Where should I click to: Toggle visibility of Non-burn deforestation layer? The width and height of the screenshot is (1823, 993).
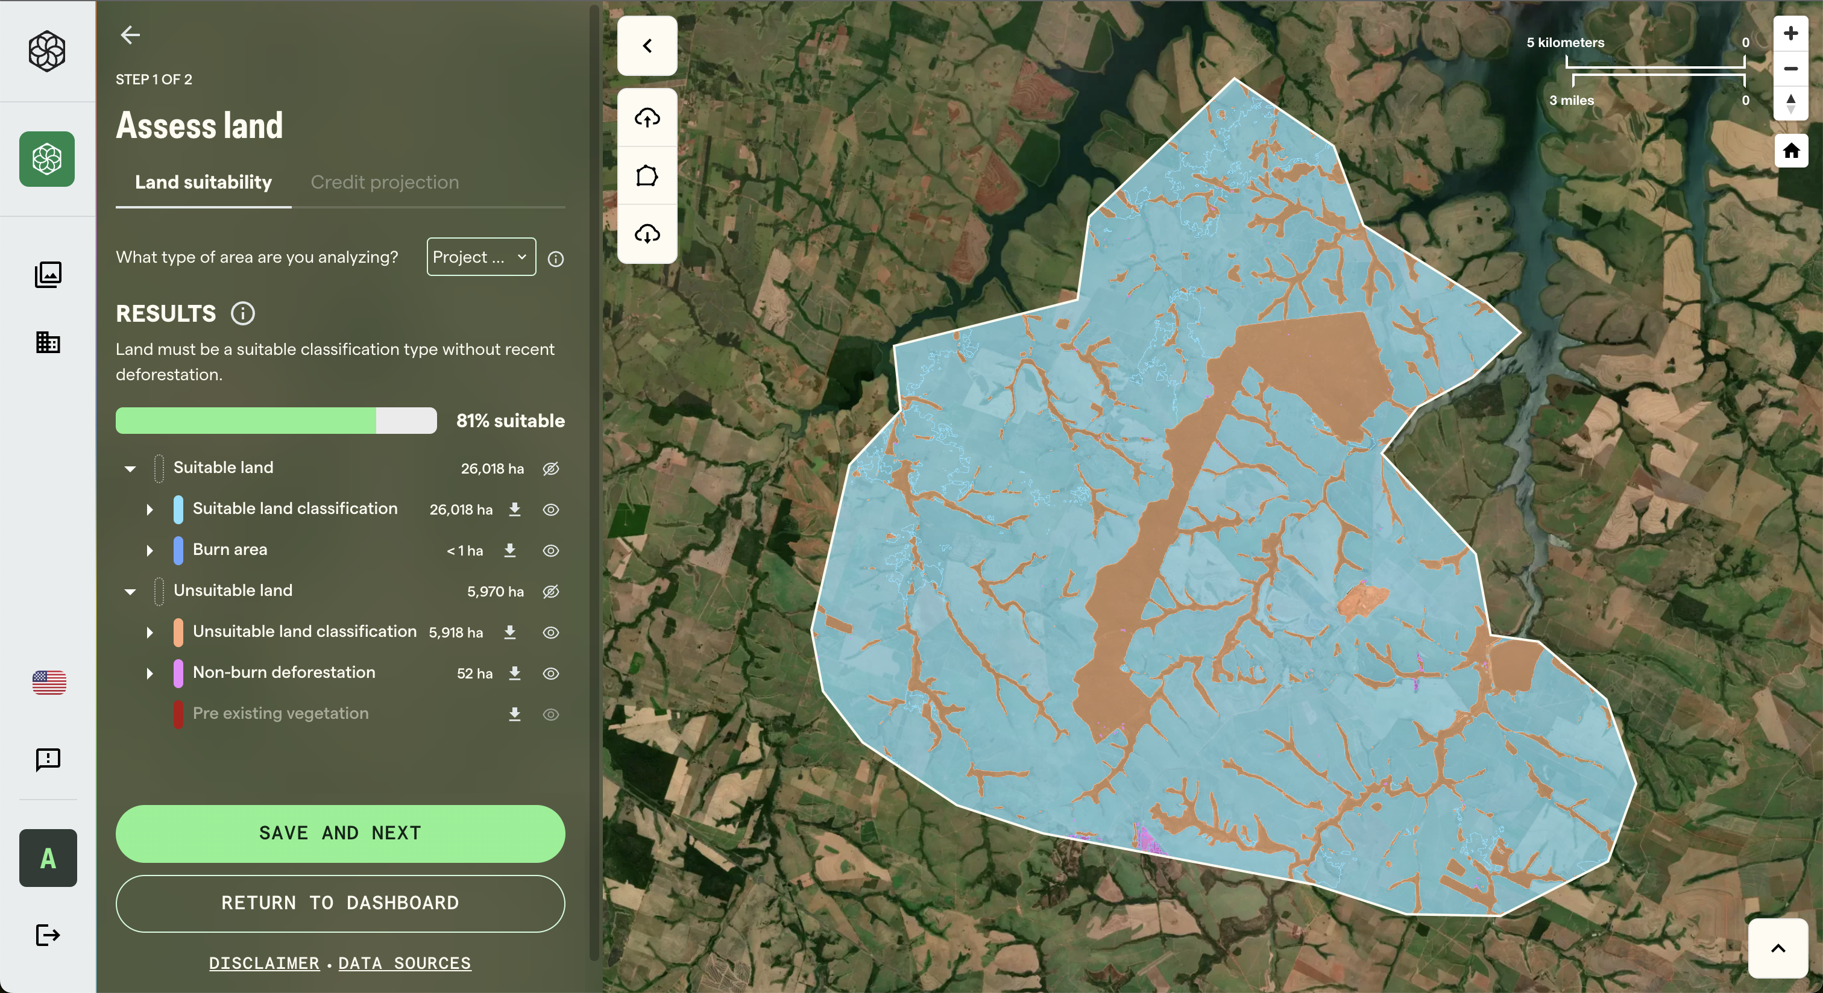[x=550, y=673]
